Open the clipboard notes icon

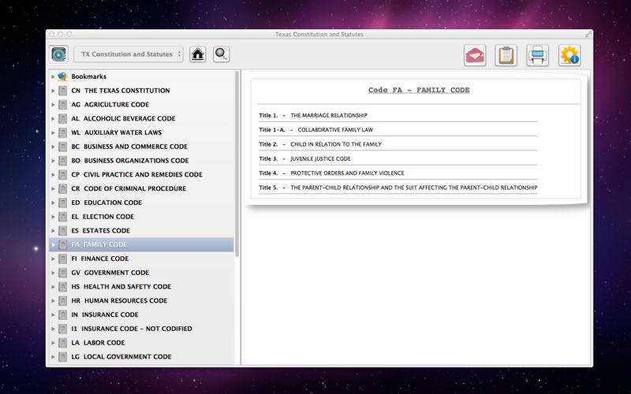(x=506, y=55)
